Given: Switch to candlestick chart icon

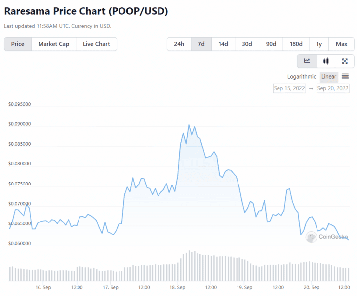Looking at the screenshot, I should pos(326,61).
